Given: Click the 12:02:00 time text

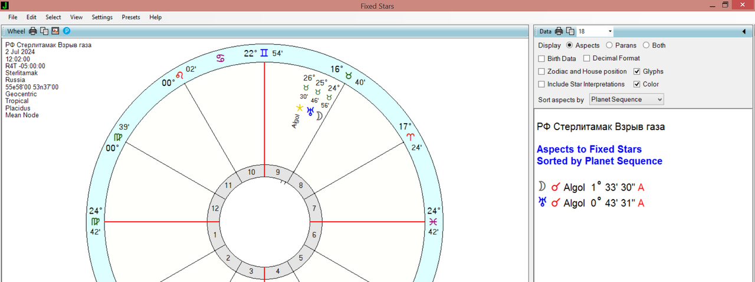Looking at the screenshot, I should (x=18, y=59).
